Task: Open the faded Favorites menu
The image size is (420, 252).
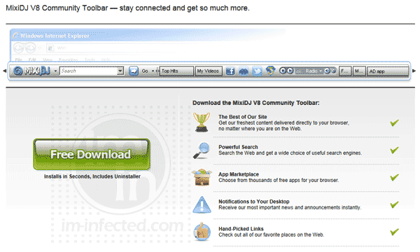Action: 69,59
